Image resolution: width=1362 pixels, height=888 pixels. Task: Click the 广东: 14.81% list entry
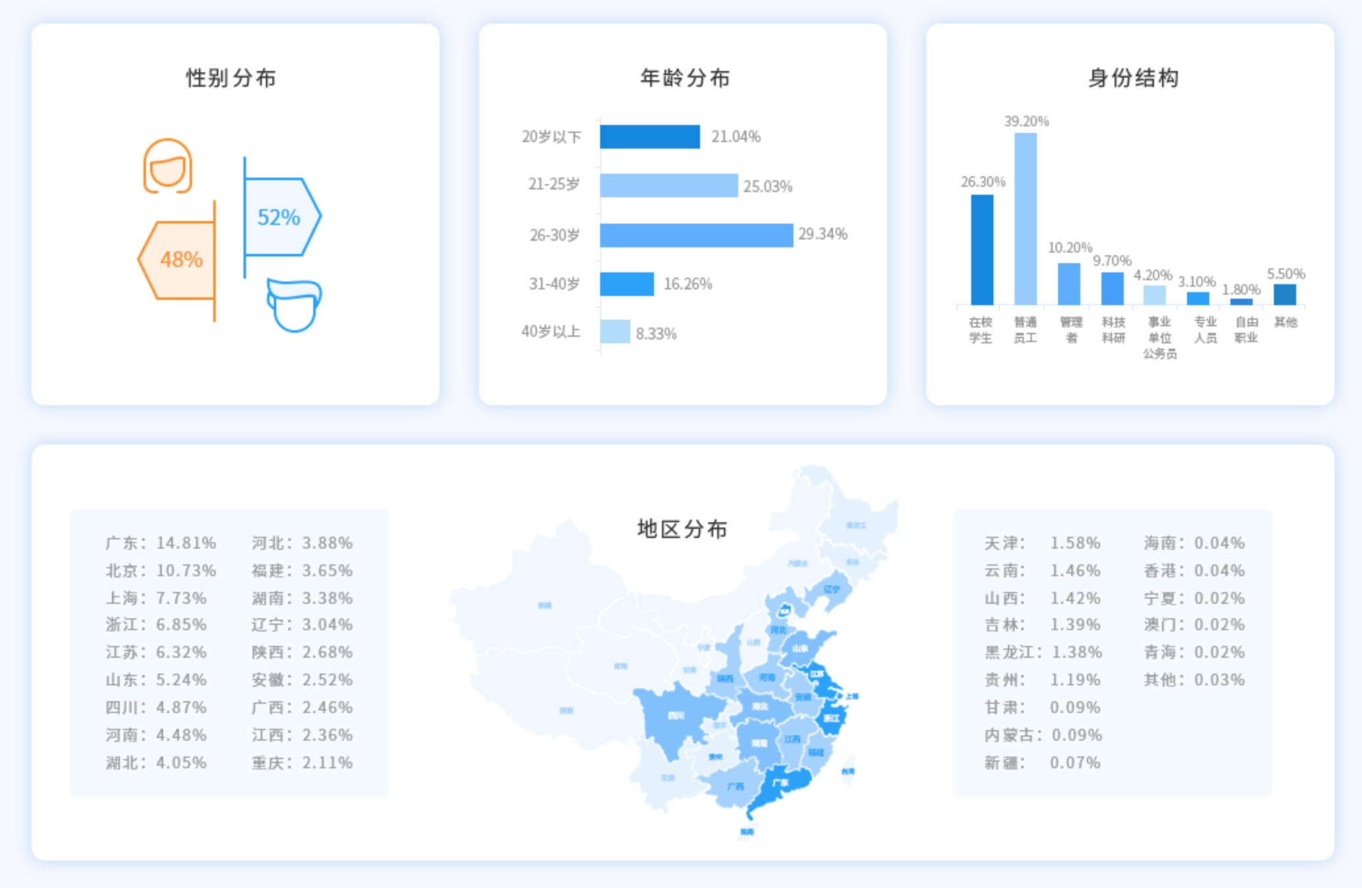coord(161,543)
